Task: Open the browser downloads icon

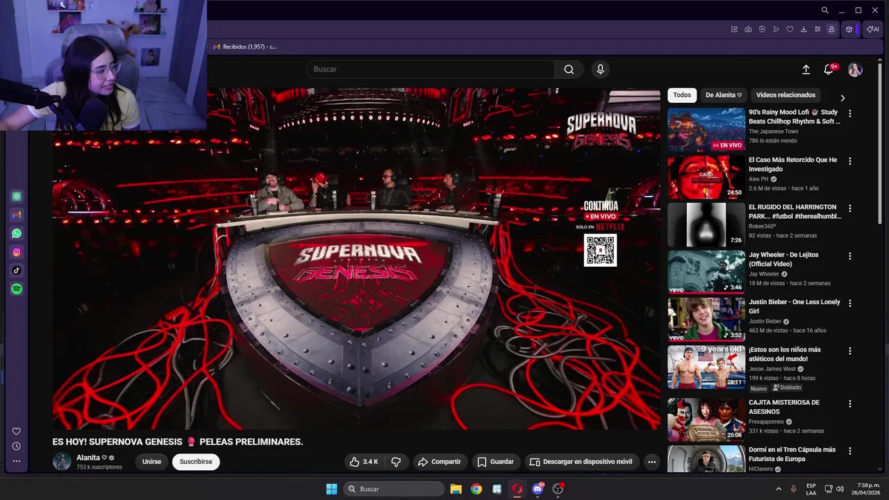Action: 804,29
